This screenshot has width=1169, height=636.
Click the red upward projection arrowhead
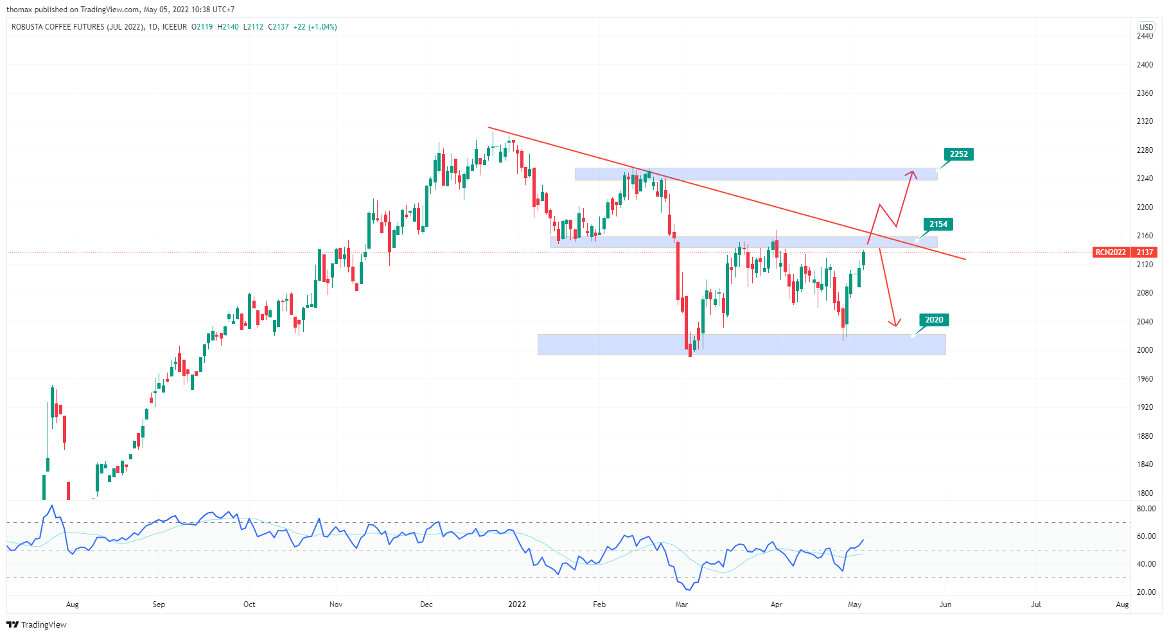[x=911, y=173]
